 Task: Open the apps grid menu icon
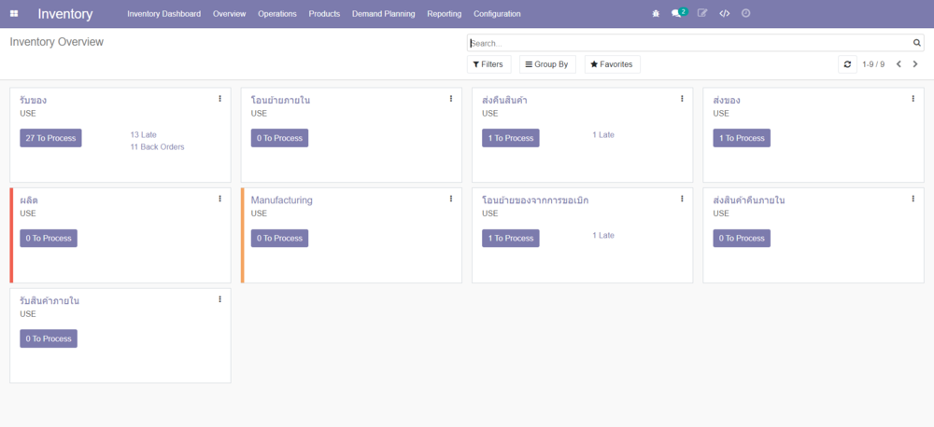point(14,14)
